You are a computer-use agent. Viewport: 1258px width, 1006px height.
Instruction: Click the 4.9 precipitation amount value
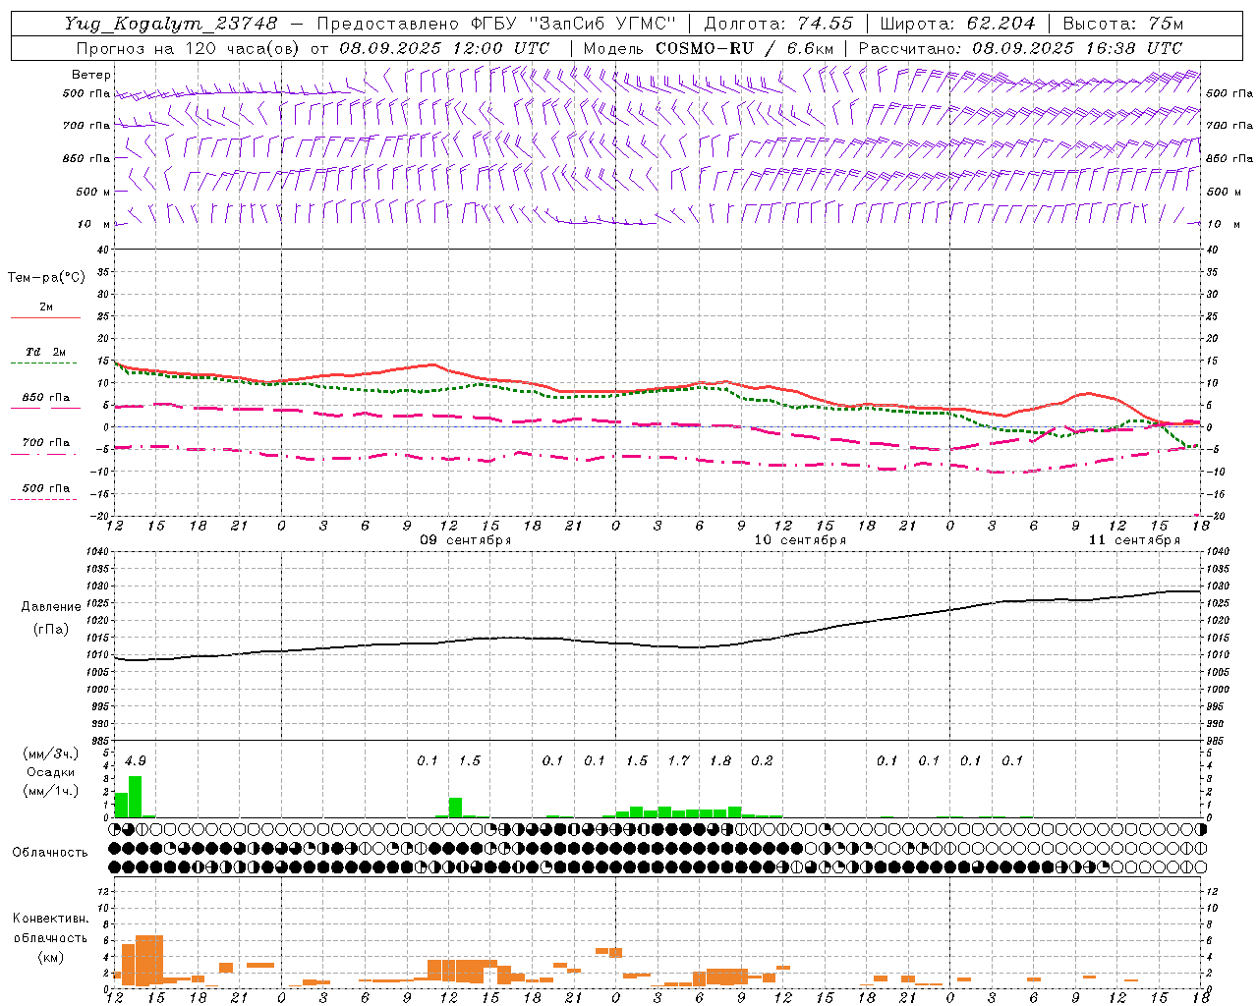point(136,760)
